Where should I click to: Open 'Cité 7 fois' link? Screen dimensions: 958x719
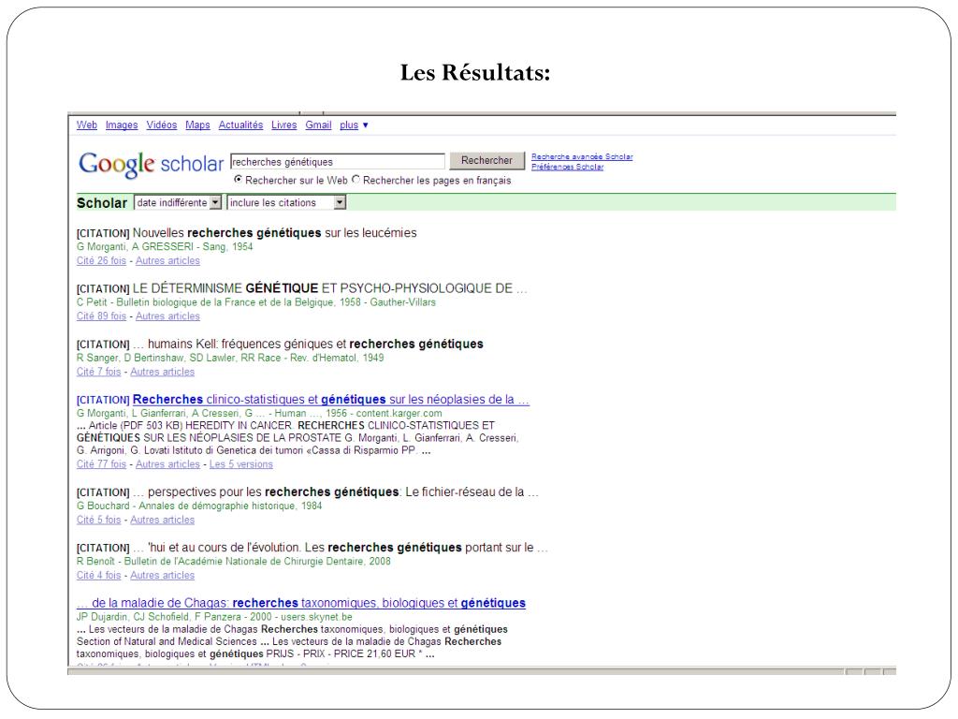click(98, 372)
